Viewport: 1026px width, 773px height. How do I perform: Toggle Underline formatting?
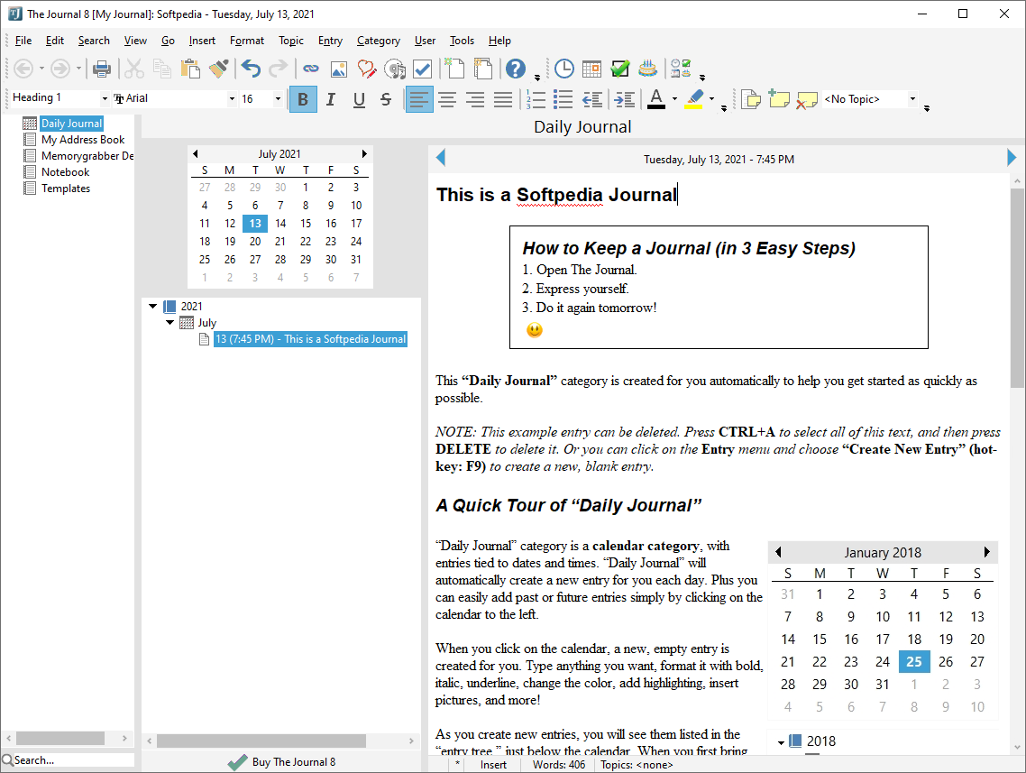[x=359, y=99]
